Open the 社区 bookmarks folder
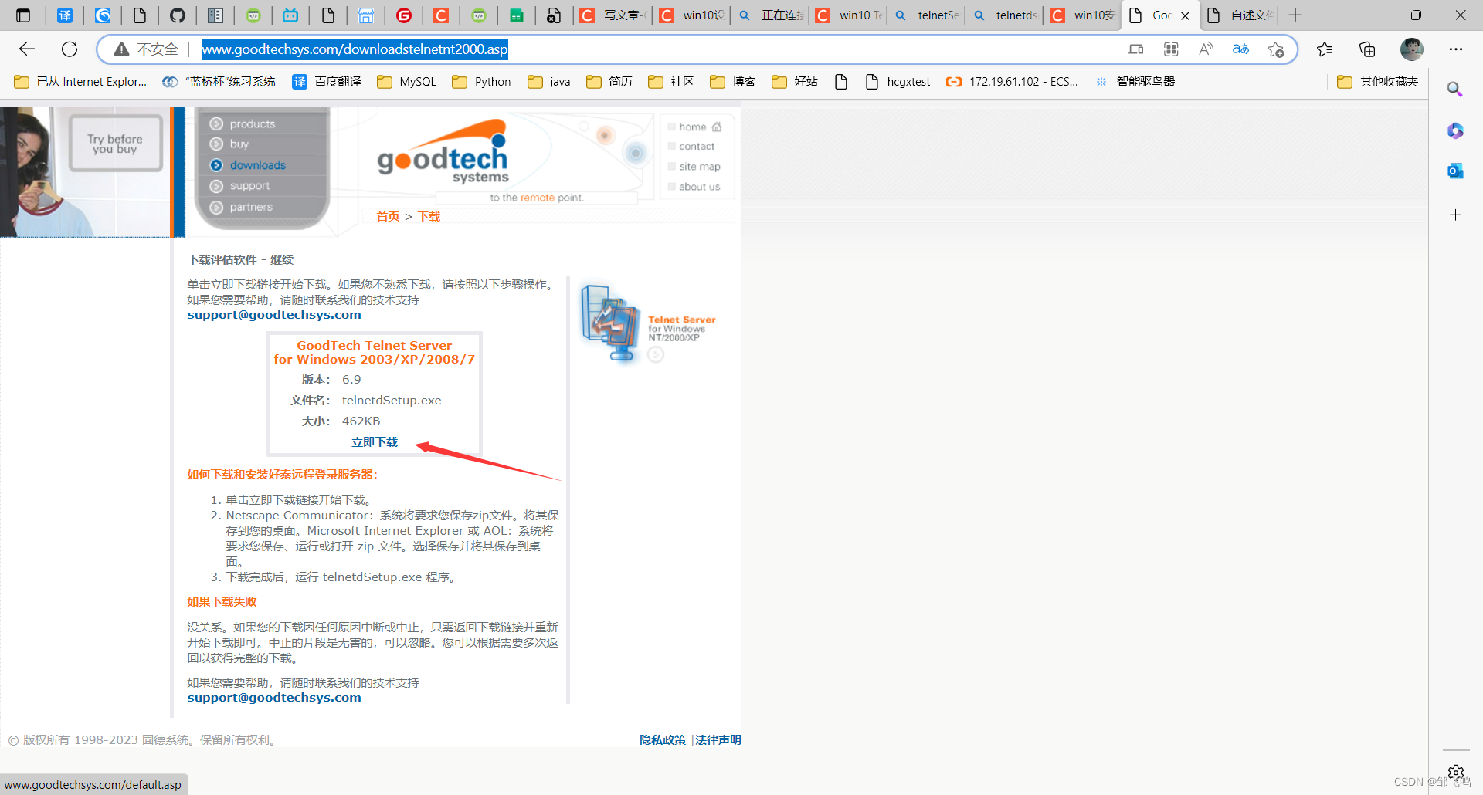This screenshot has height=795, width=1483. coord(671,82)
